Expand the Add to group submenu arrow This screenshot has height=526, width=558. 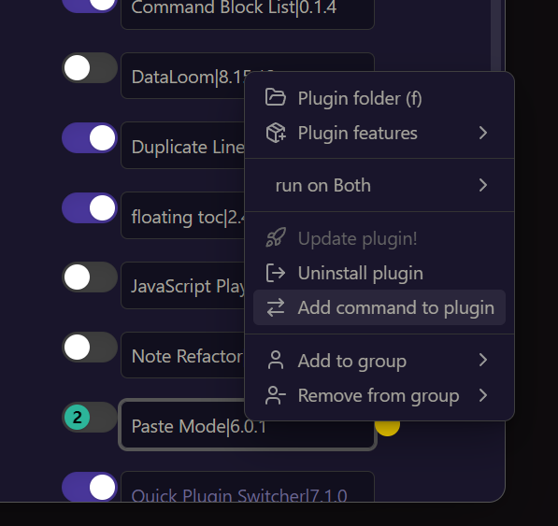click(483, 360)
